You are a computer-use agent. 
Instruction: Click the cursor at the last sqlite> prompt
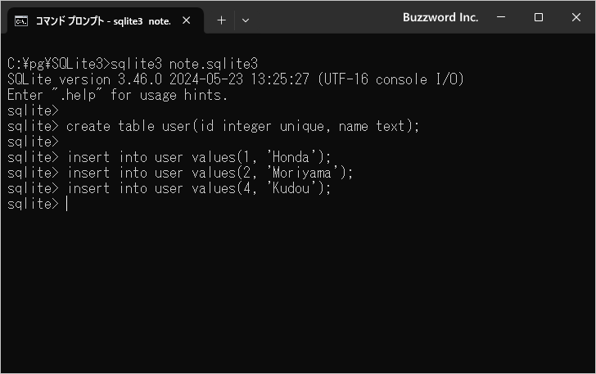click(x=66, y=204)
